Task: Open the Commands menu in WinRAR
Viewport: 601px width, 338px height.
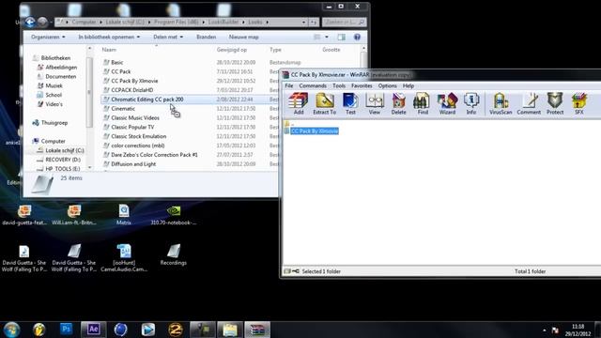Action: tap(313, 85)
